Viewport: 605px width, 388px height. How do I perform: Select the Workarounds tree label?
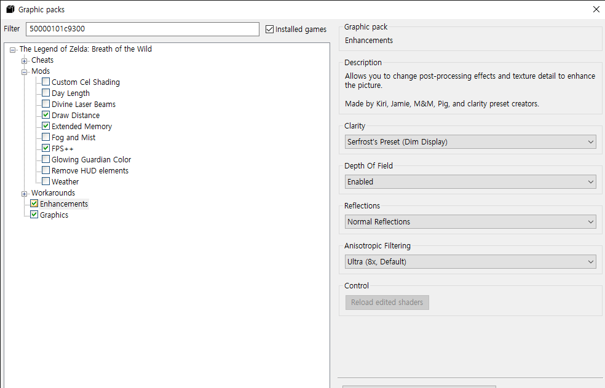pyautogui.click(x=53, y=193)
